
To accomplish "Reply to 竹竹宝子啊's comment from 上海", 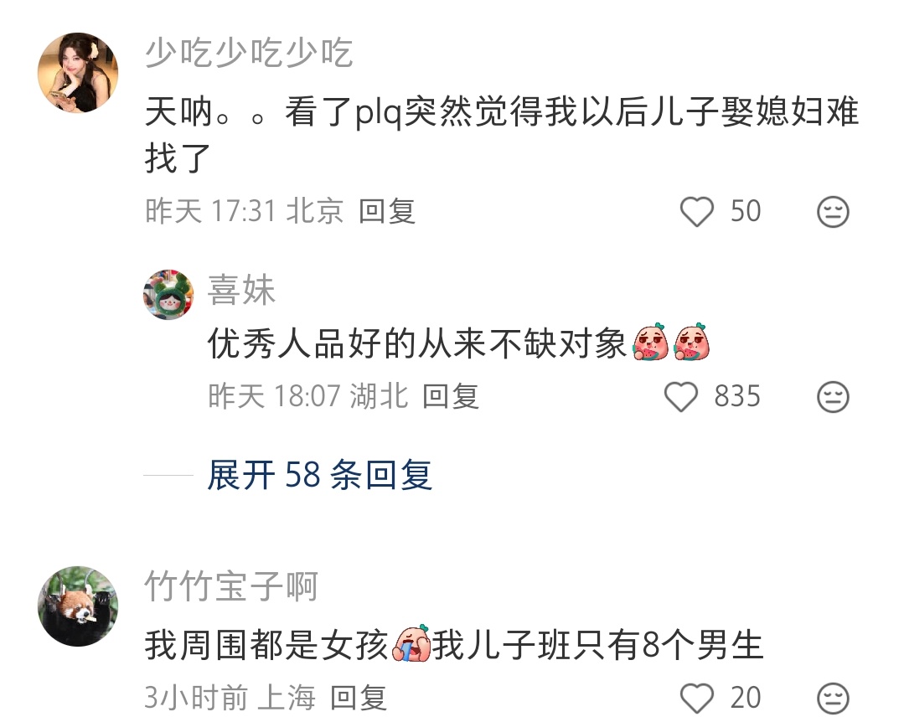I will point(358,698).
